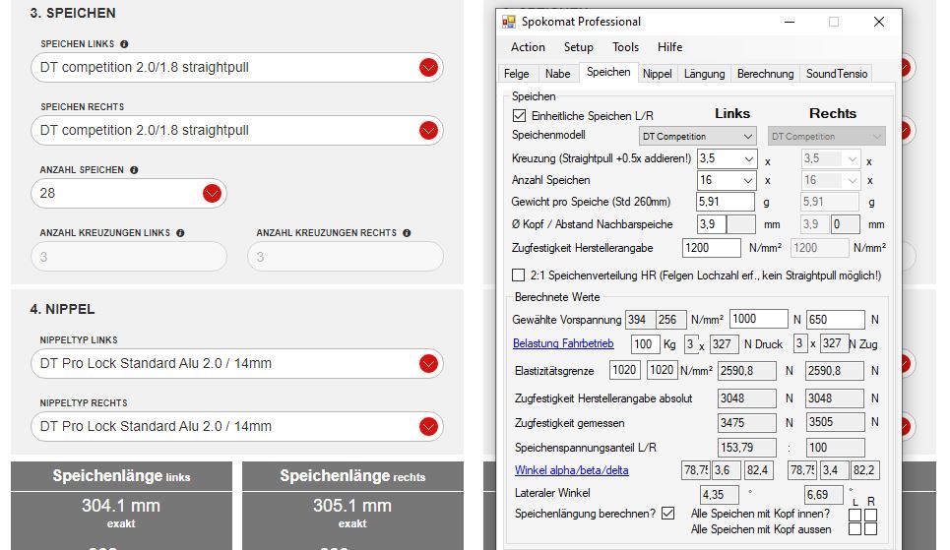The height and width of the screenshot is (550, 950).
Task: Enable 2:1 Speichenverteilung HR checkbox
Action: click(x=518, y=275)
